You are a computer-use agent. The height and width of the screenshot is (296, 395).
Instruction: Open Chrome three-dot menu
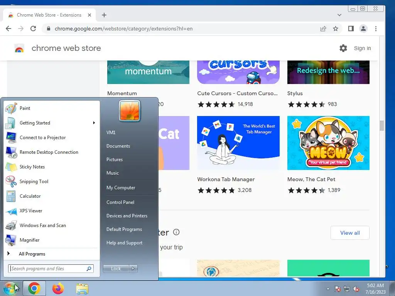tap(376, 29)
